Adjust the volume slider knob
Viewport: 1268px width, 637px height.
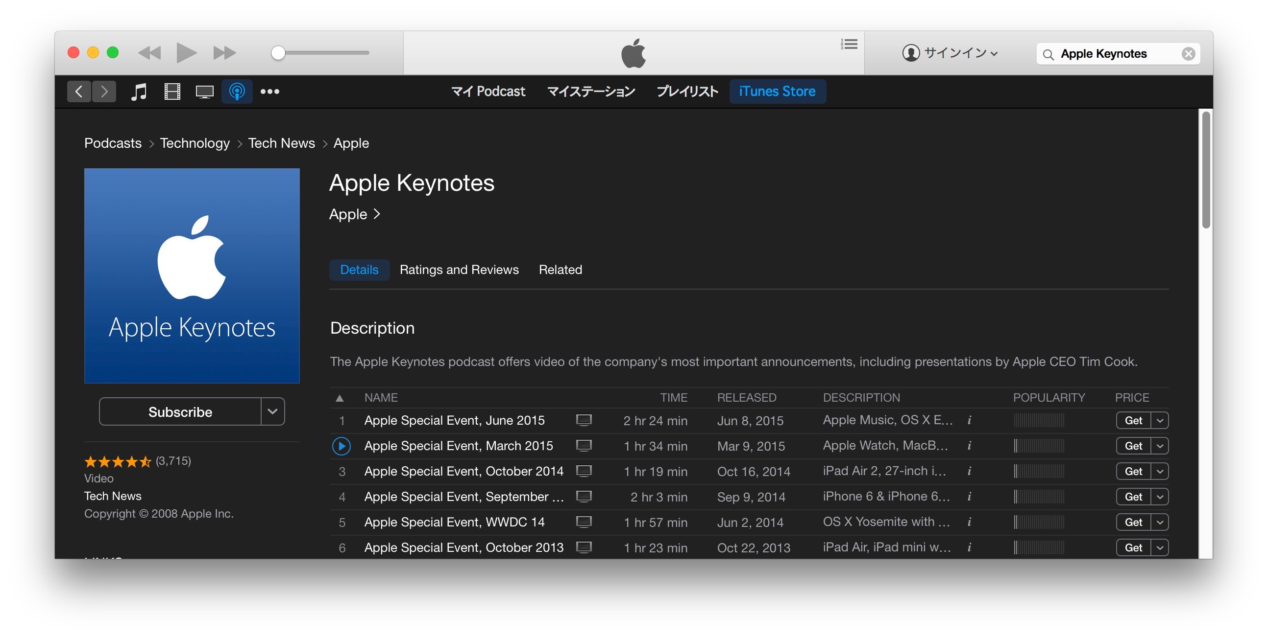278,53
